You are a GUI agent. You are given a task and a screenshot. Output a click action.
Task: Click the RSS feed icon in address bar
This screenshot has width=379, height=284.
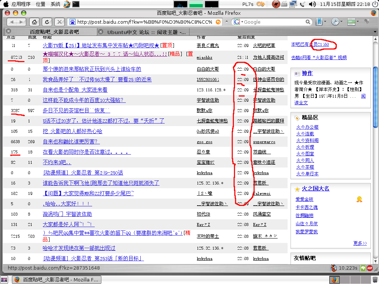(218, 22)
